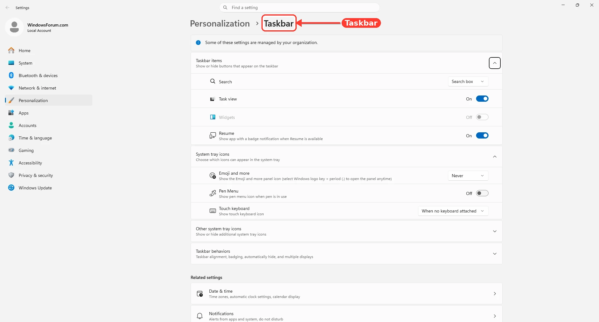Click the Apps icon in sidebar
This screenshot has width=599, height=322.
[x=11, y=113]
